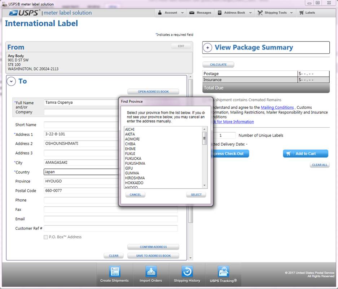Click Number of Unique Labels field

[224, 135]
